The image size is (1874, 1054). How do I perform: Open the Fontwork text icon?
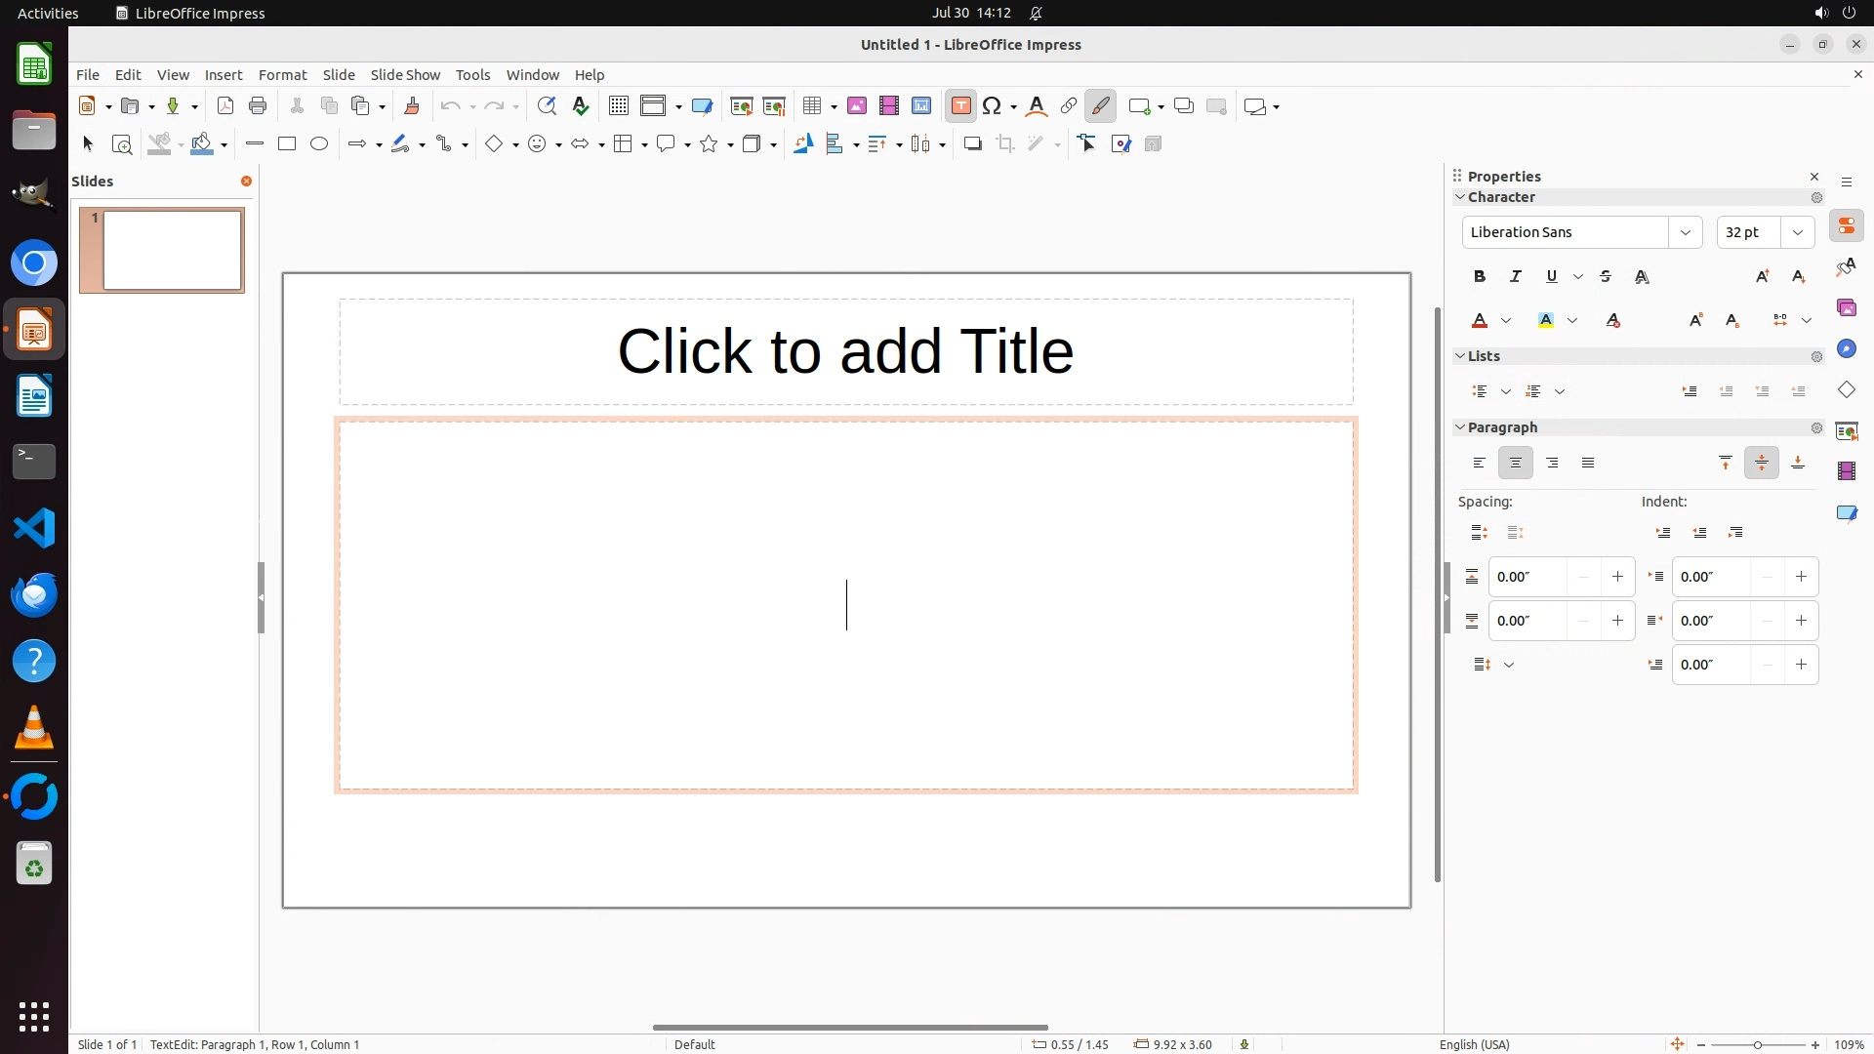(1037, 106)
